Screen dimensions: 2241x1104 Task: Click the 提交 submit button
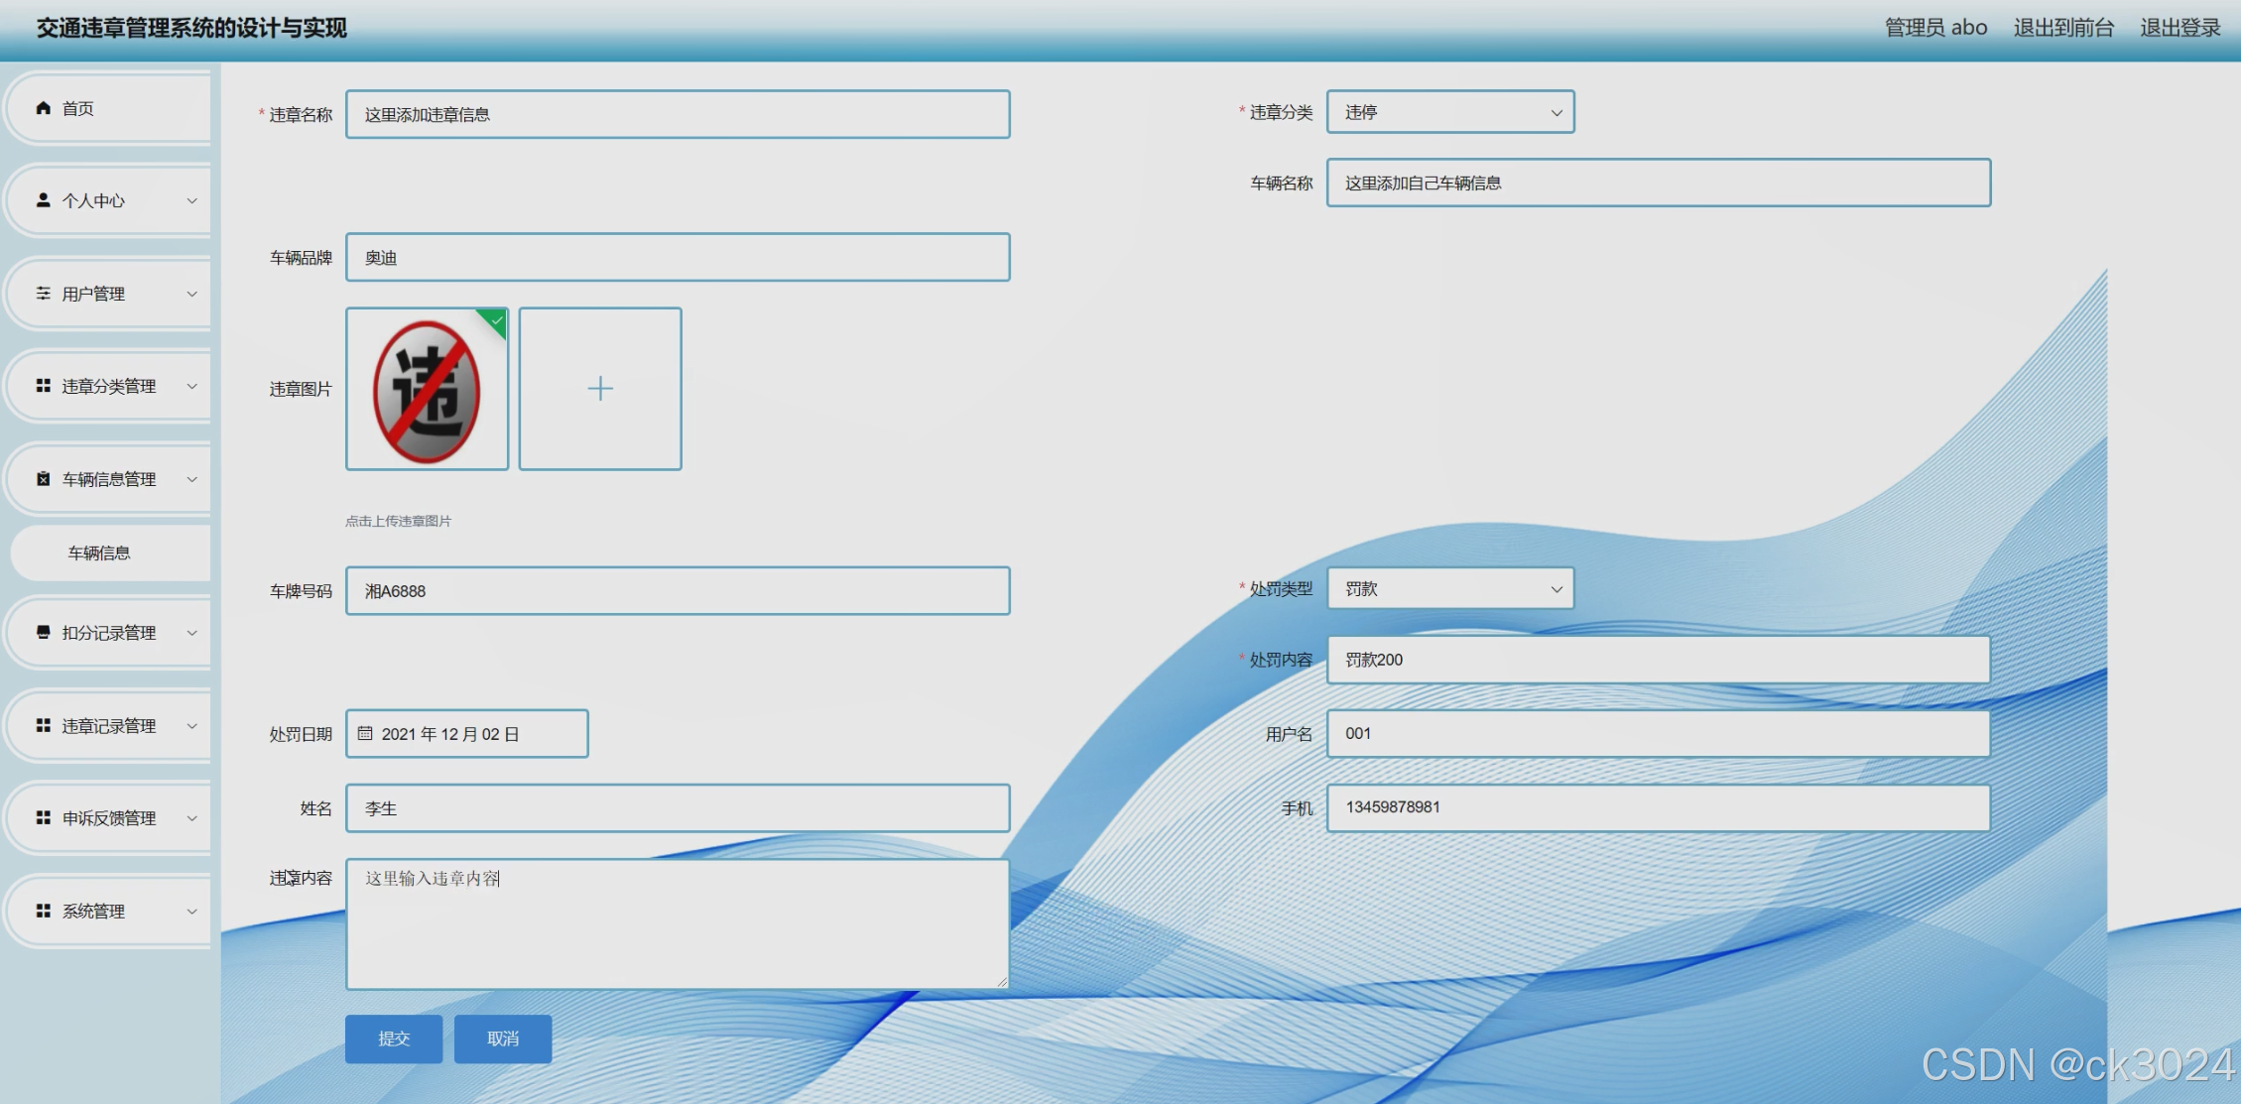(x=394, y=1039)
